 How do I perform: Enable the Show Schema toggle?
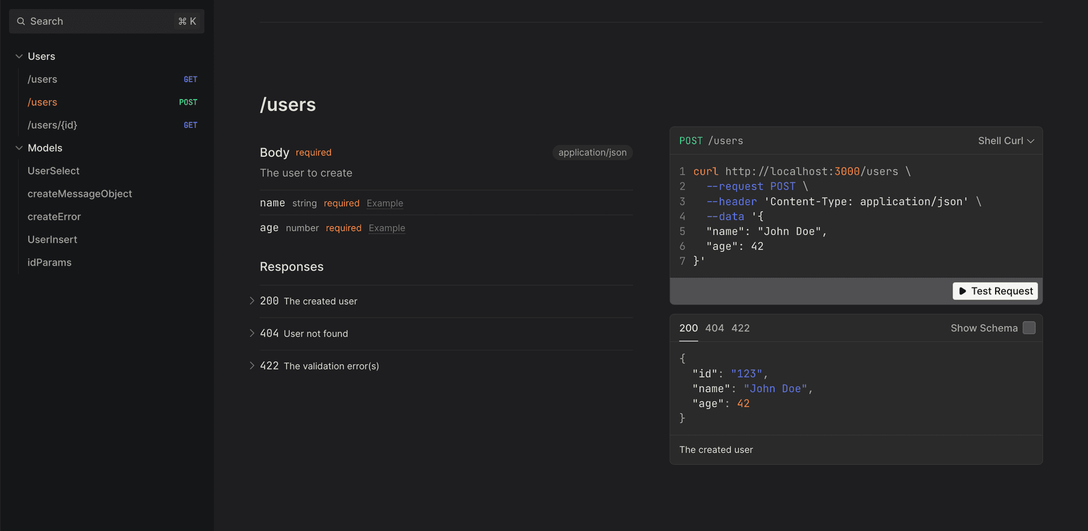(x=1030, y=328)
